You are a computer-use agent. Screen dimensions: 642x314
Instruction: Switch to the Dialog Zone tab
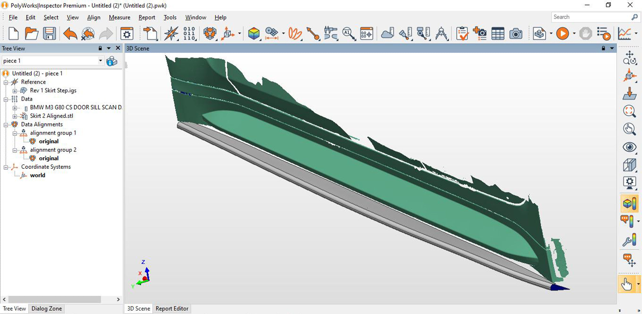47,309
